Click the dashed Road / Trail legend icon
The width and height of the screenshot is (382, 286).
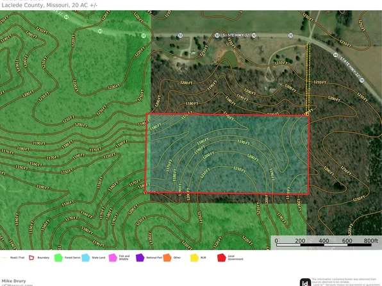click(x=4, y=258)
